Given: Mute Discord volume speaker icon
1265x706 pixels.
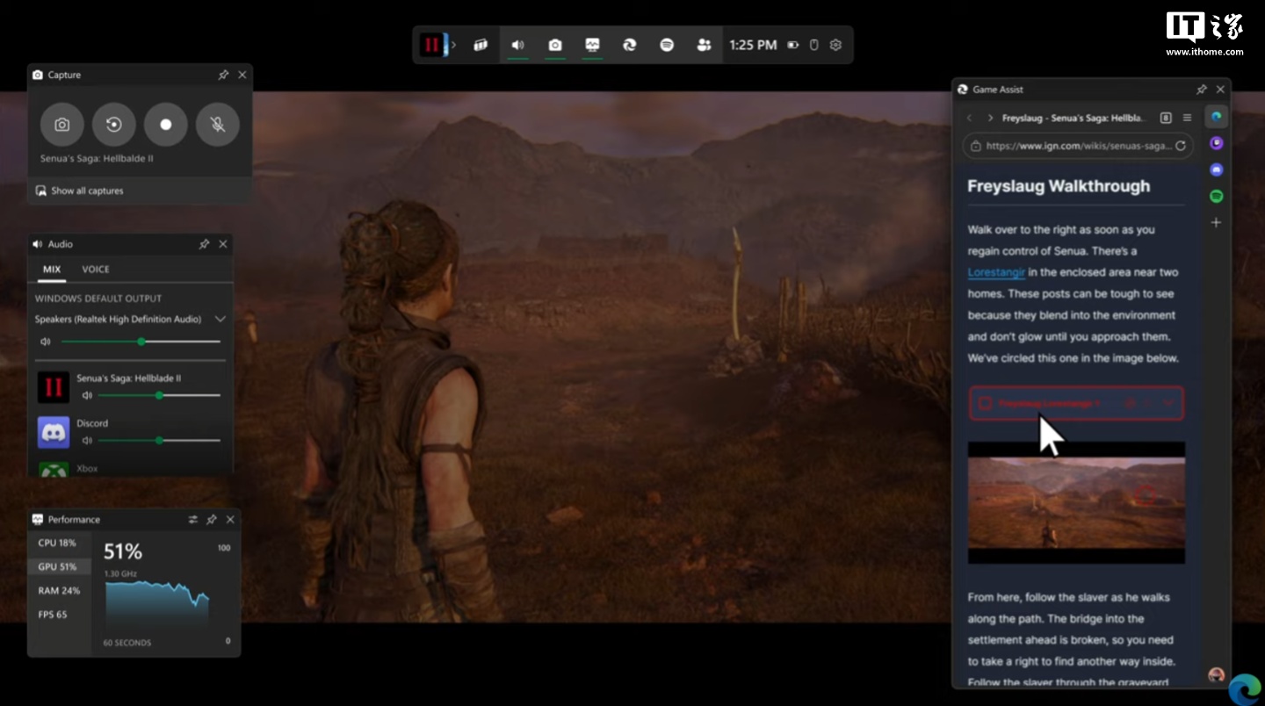Looking at the screenshot, I should 87,440.
